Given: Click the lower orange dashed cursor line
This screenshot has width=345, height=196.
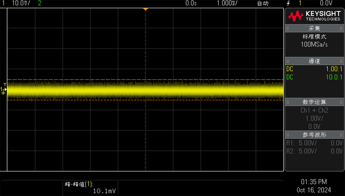Looking at the screenshot, I should coord(145,100).
